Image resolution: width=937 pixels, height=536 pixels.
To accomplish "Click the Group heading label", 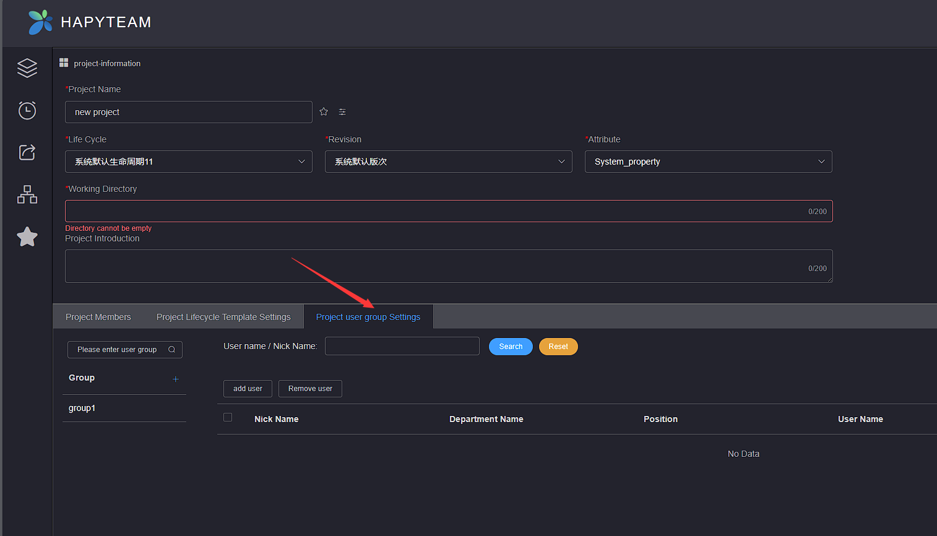I will 82,378.
